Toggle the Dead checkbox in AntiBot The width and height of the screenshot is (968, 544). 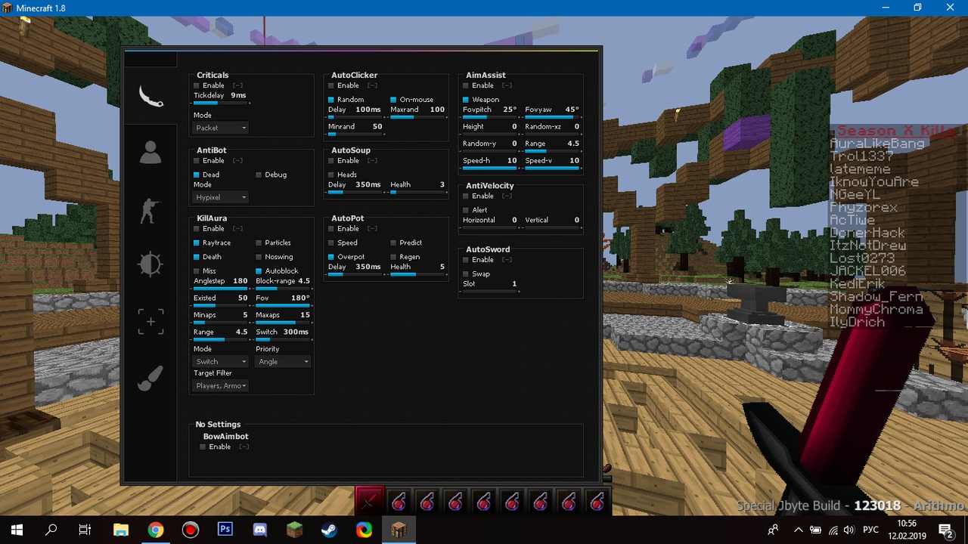[x=197, y=175]
